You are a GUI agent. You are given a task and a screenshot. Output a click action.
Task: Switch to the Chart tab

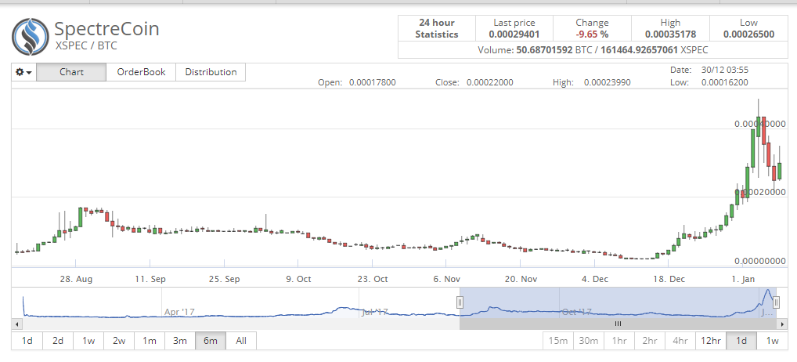(71, 72)
